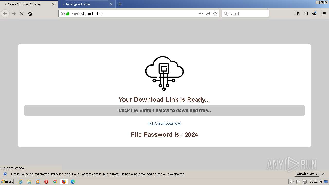Open Opera from the taskbar
329x185 pixels.
[46, 182]
